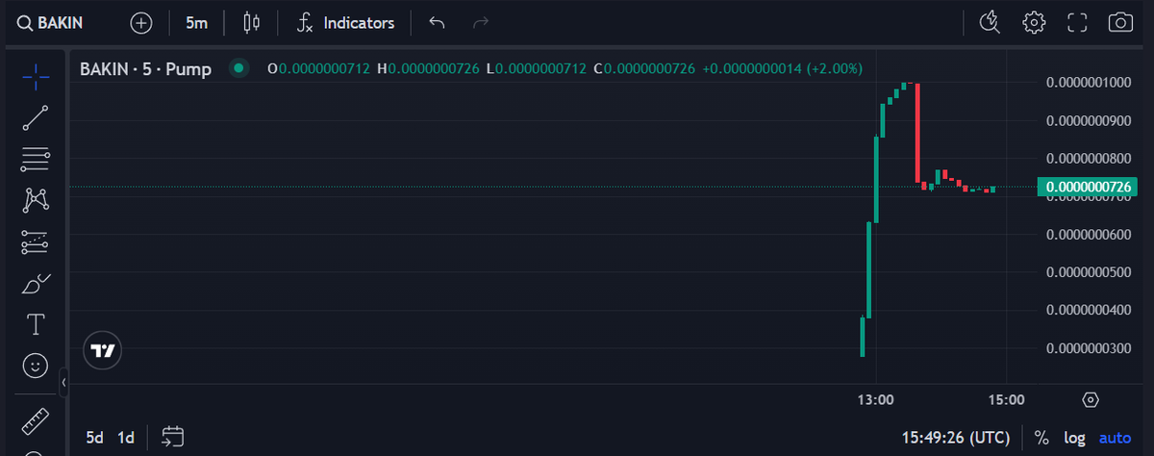
Task: Open the Indicators dialog
Action: point(346,22)
